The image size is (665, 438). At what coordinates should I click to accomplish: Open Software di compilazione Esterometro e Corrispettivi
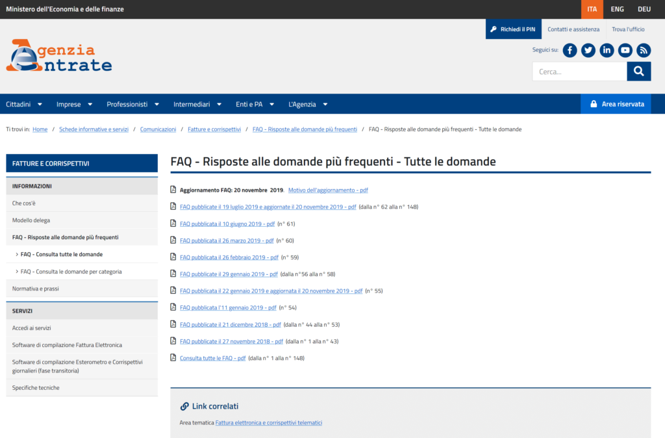82,367
